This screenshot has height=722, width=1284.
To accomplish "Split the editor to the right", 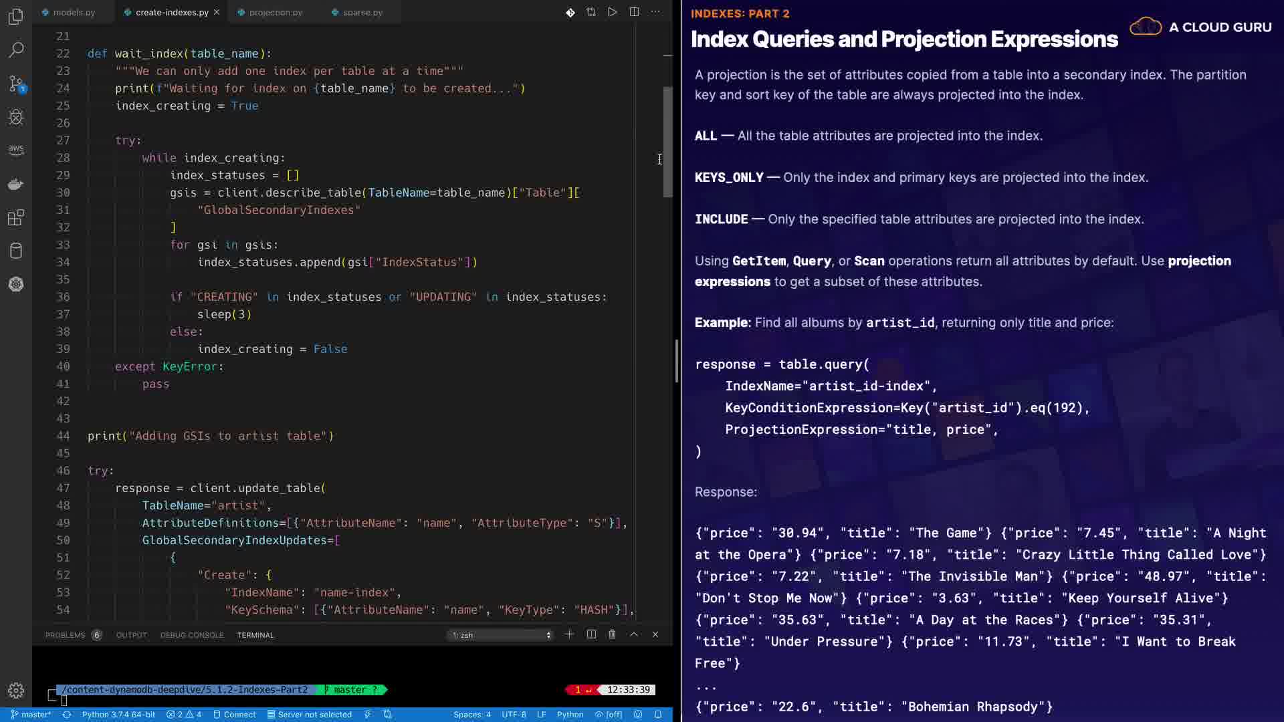I will 634,12.
